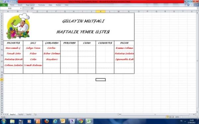Open the Windows Start button
Image resolution: width=199 pixels, height=124 pixels.
pos(4,121)
